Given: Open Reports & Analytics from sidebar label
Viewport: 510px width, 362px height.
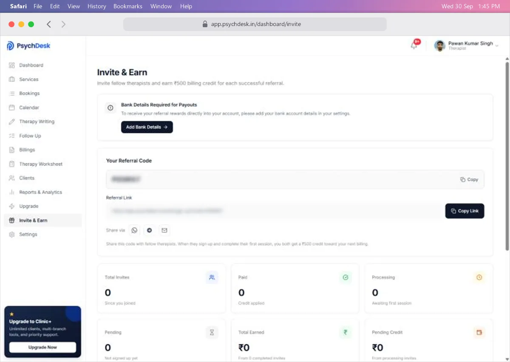Looking at the screenshot, I should 40,192.
